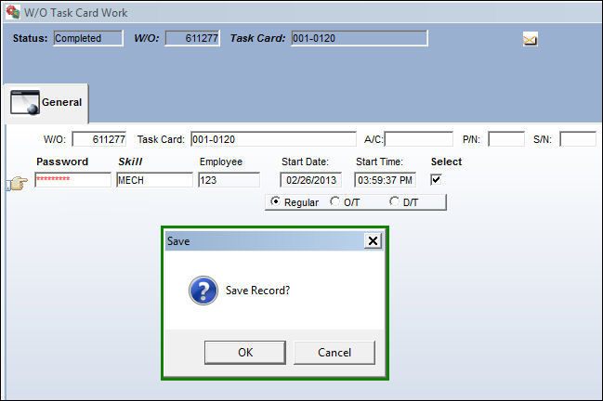This screenshot has width=603, height=401.
Task: Click the 'Status:' label in header
Action: (x=30, y=38)
